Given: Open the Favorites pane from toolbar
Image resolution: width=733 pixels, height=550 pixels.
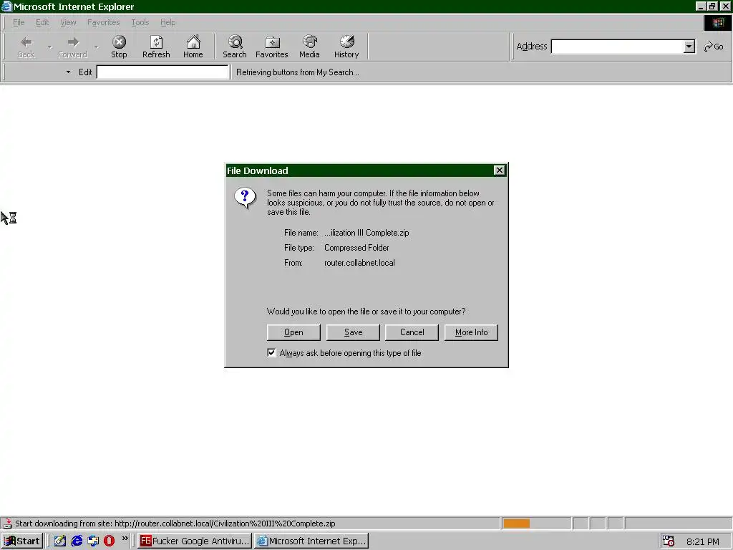Looking at the screenshot, I should coord(271,47).
